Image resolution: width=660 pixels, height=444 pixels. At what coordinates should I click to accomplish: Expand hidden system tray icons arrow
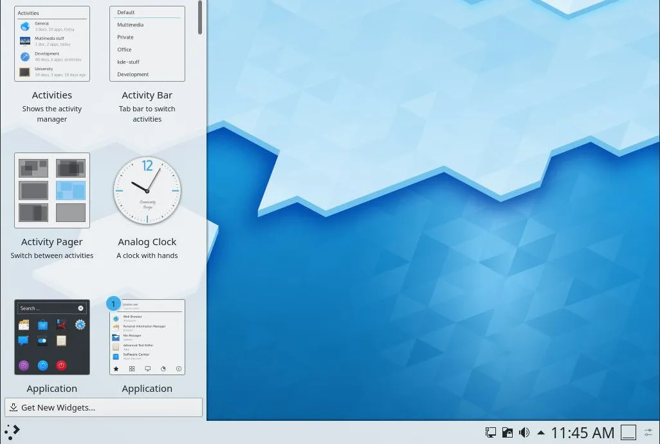click(x=541, y=432)
